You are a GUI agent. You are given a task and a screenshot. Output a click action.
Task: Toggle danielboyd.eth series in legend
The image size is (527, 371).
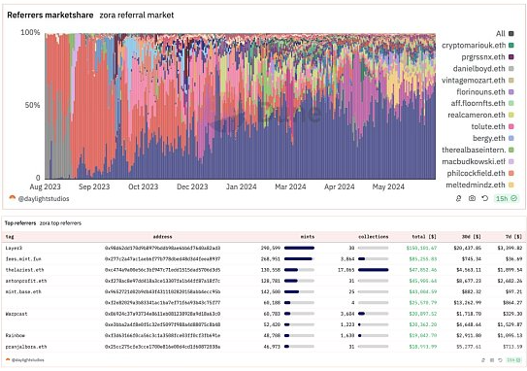click(x=483, y=69)
